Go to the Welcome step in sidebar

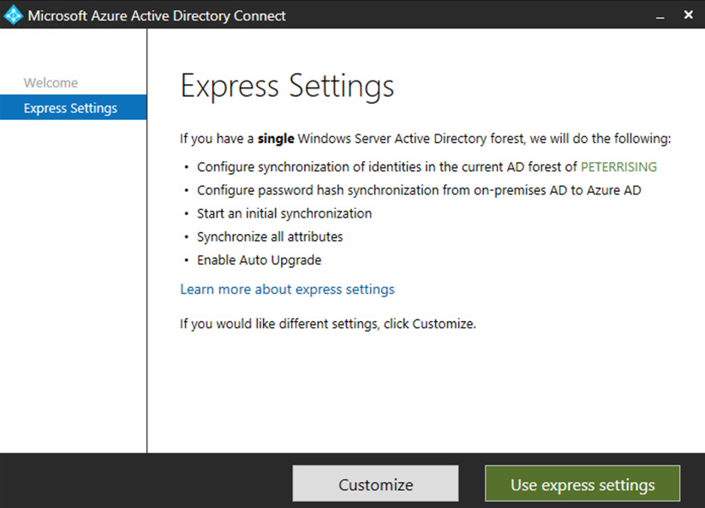pyautogui.click(x=51, y=83)
